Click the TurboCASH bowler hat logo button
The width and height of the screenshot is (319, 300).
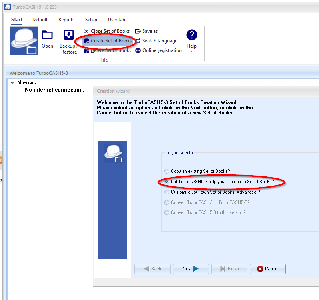tap(24, 41)
